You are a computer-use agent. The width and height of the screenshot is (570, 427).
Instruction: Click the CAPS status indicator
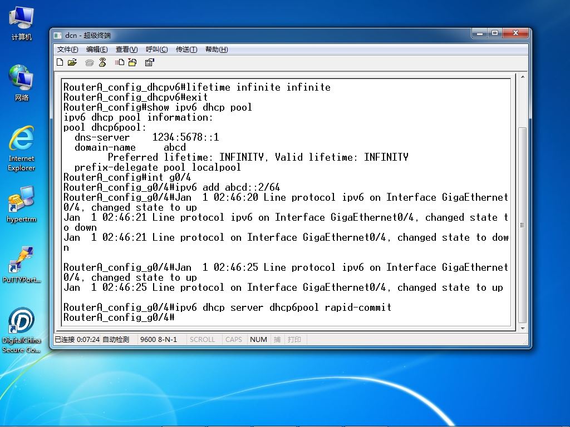[x=233, y=340]
